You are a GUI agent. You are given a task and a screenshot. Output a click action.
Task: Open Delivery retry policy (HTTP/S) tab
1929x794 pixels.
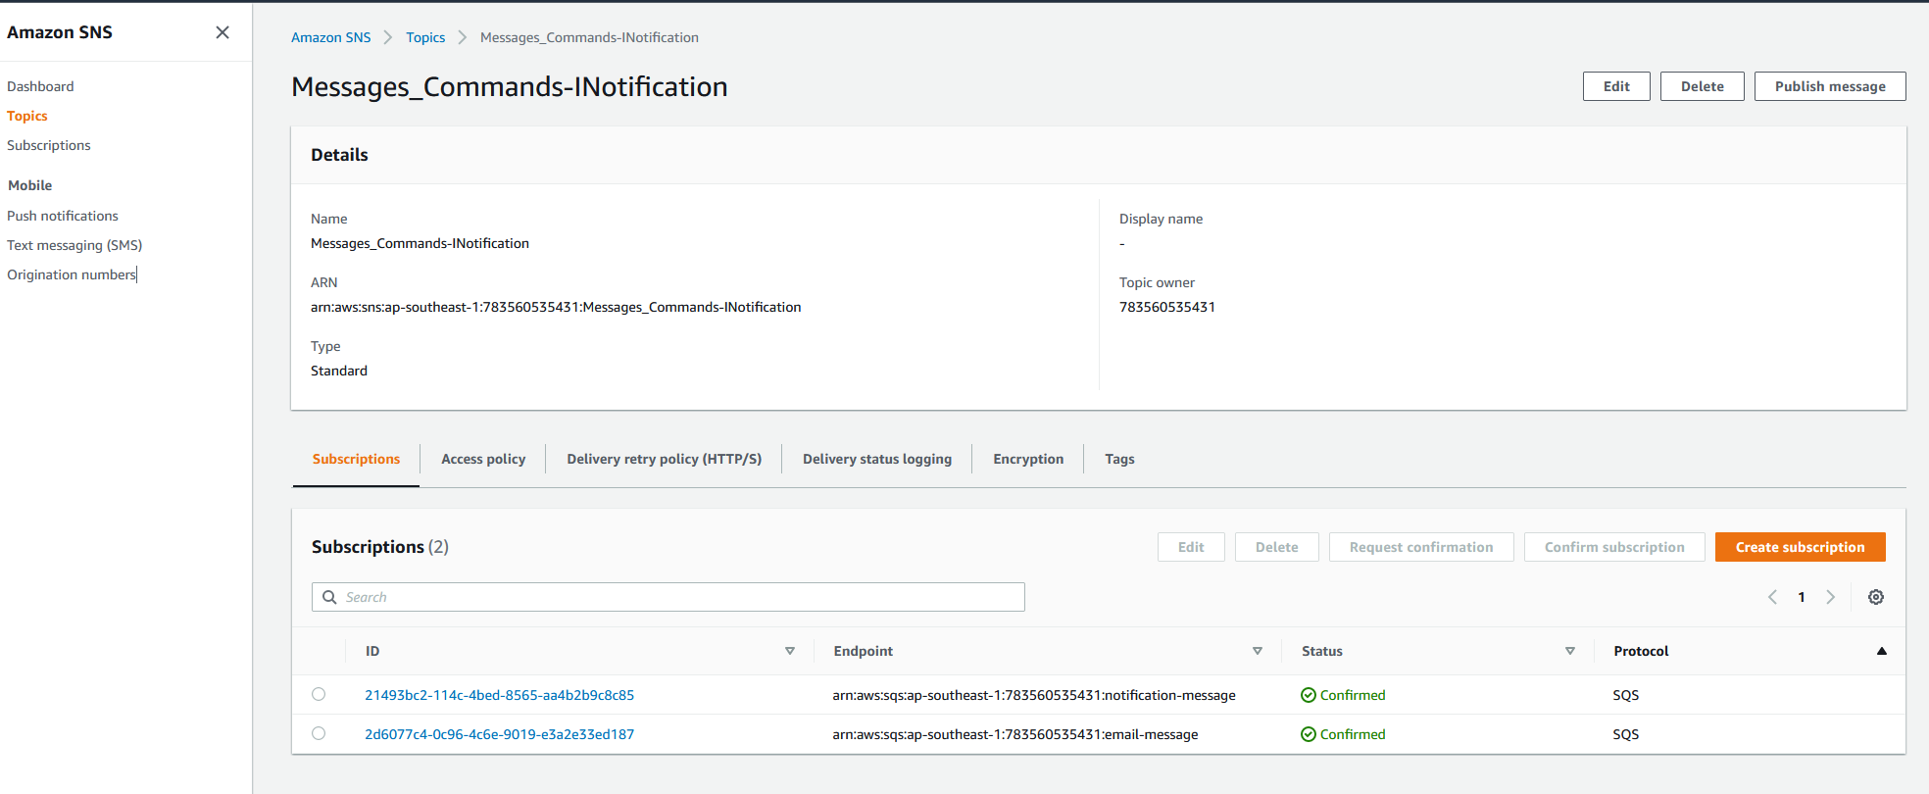(664, 459)
